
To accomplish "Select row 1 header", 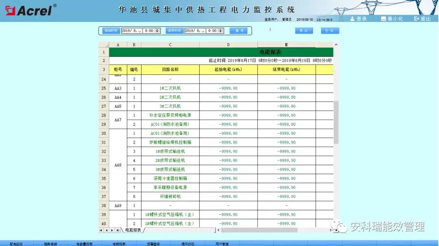I will [104, 52].
